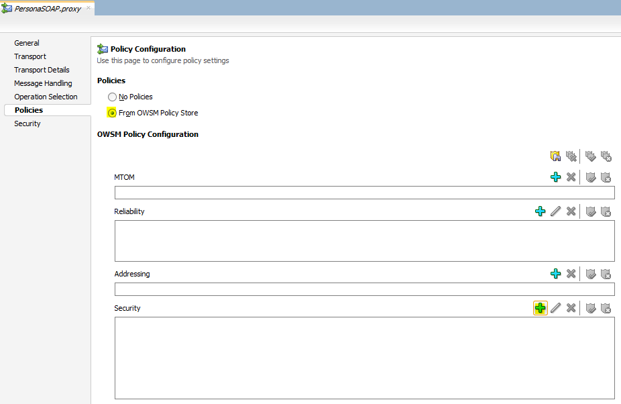Go to the Transport Details page

click(x=42, y=69)
